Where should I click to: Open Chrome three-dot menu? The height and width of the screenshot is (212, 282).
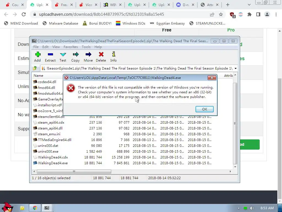pos(276,14)
